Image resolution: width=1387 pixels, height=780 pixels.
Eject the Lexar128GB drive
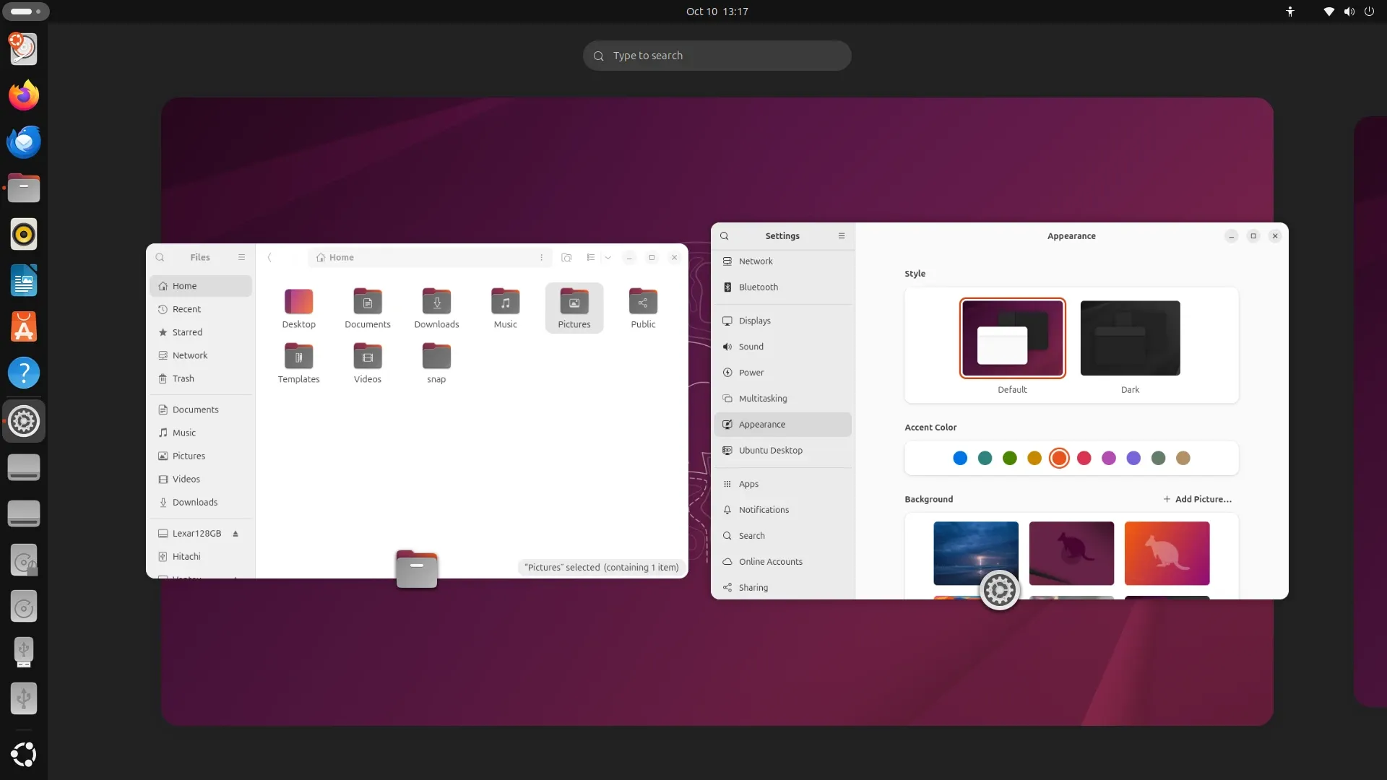point(236,534)
